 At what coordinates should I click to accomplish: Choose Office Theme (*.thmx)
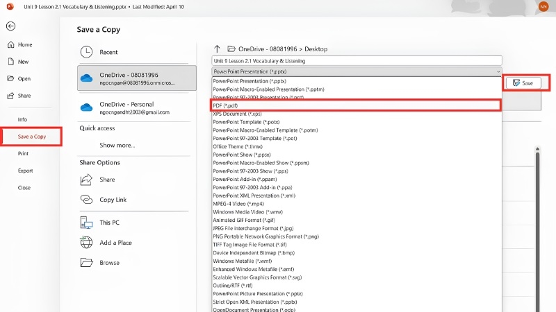coord(357,146)
